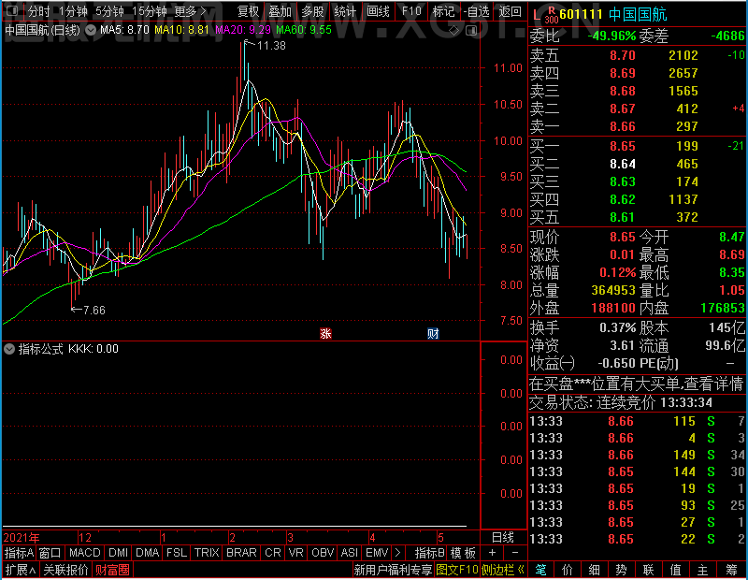Select the 窗口 tab
748x580 pixels.
50,553
